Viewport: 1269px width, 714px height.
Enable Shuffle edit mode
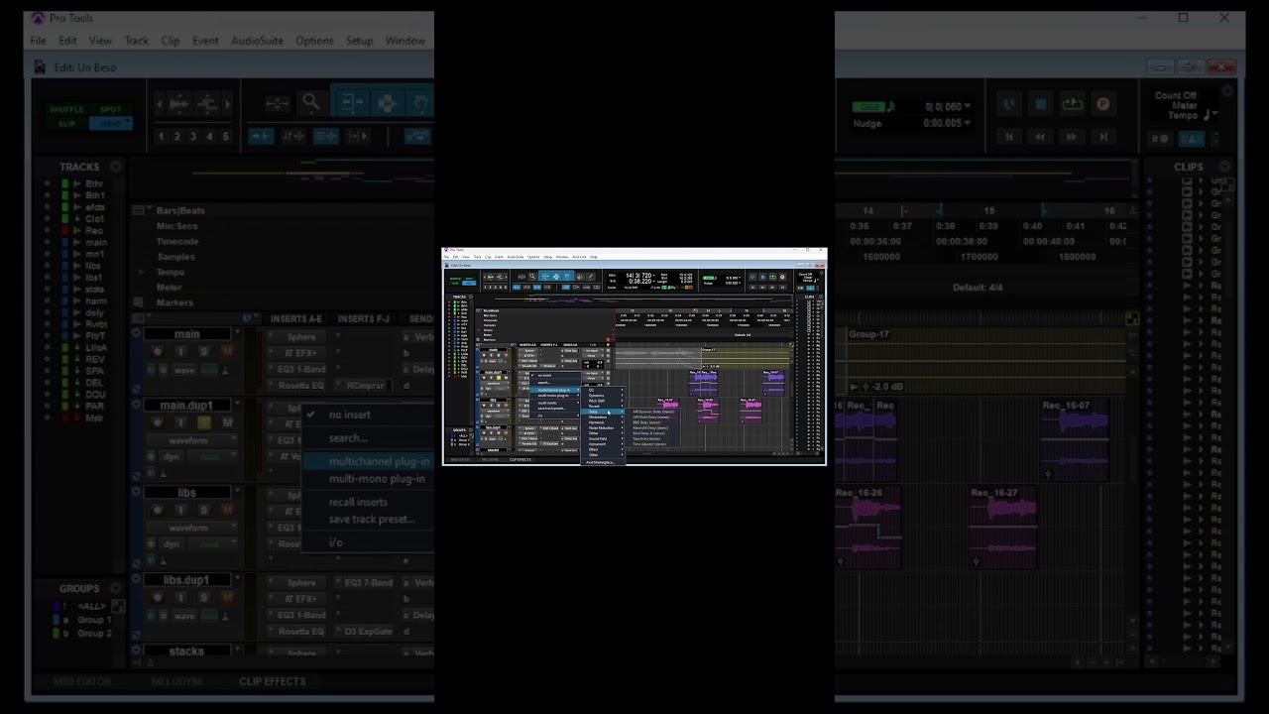(455, 279)
